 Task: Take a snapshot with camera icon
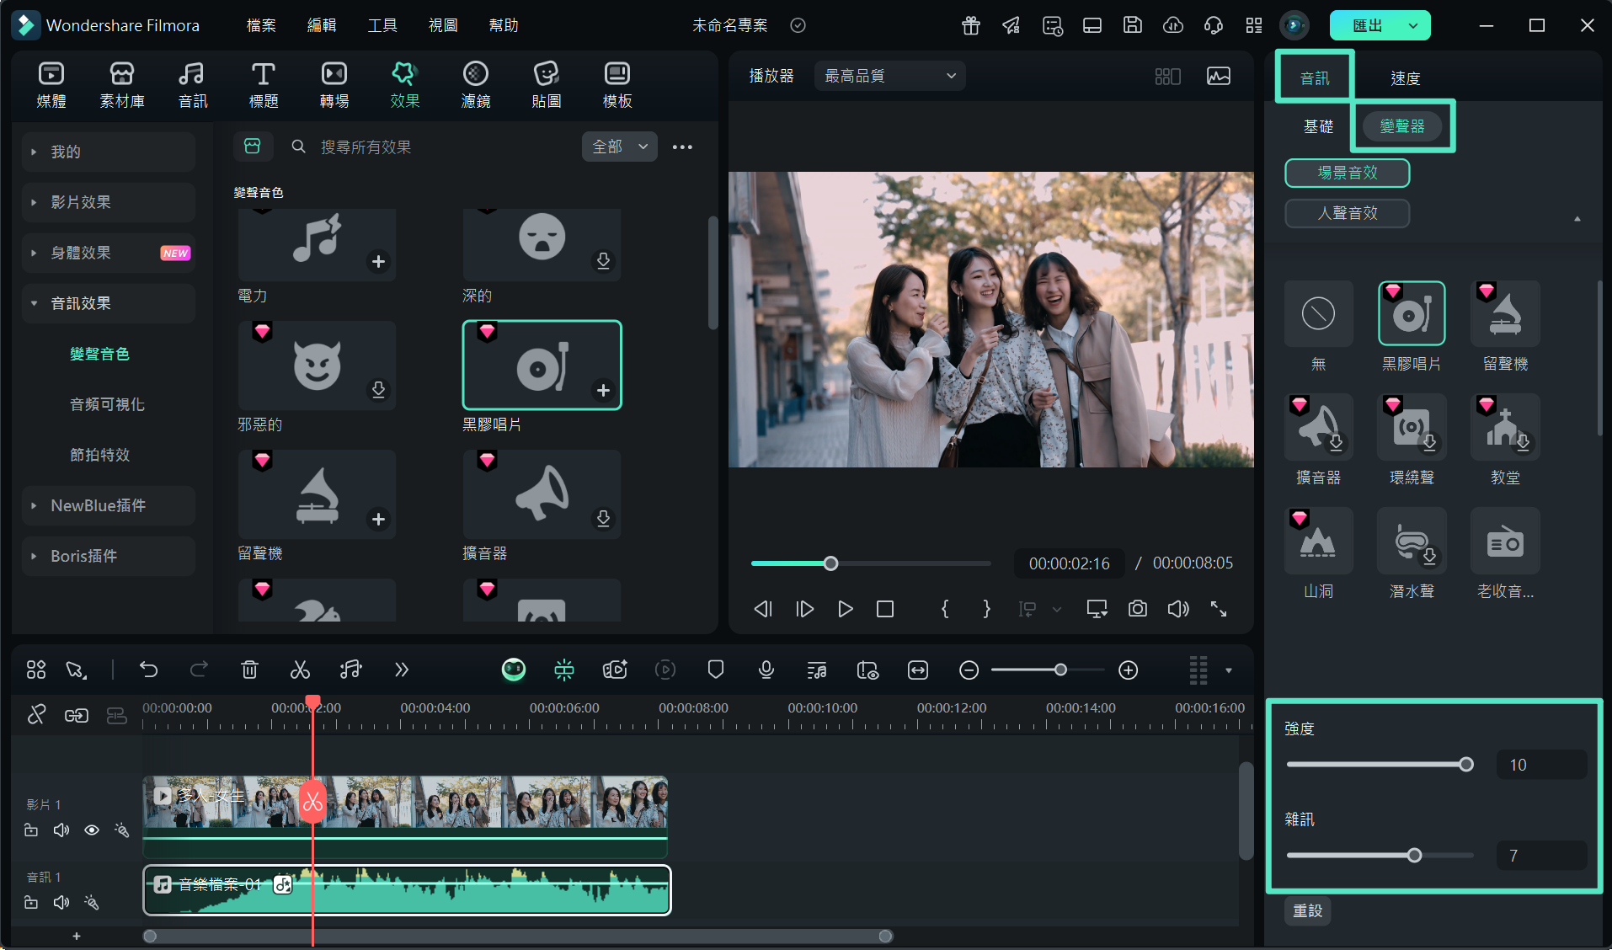(1138, 609)
